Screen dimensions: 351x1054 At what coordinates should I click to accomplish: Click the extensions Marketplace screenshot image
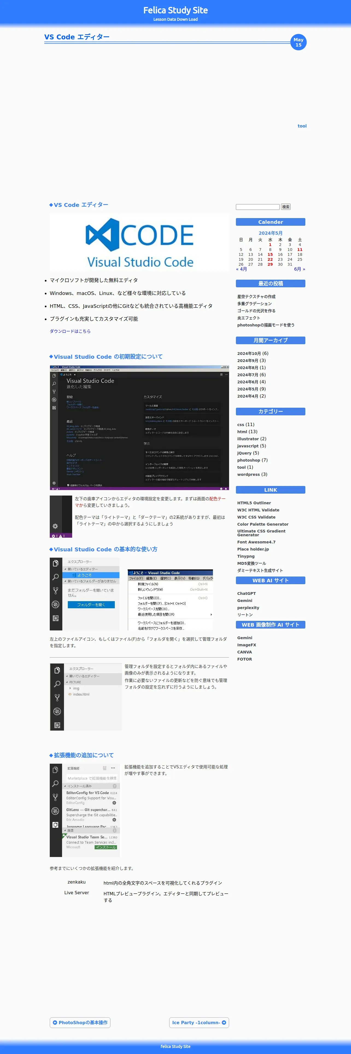[x=84, y=810]
